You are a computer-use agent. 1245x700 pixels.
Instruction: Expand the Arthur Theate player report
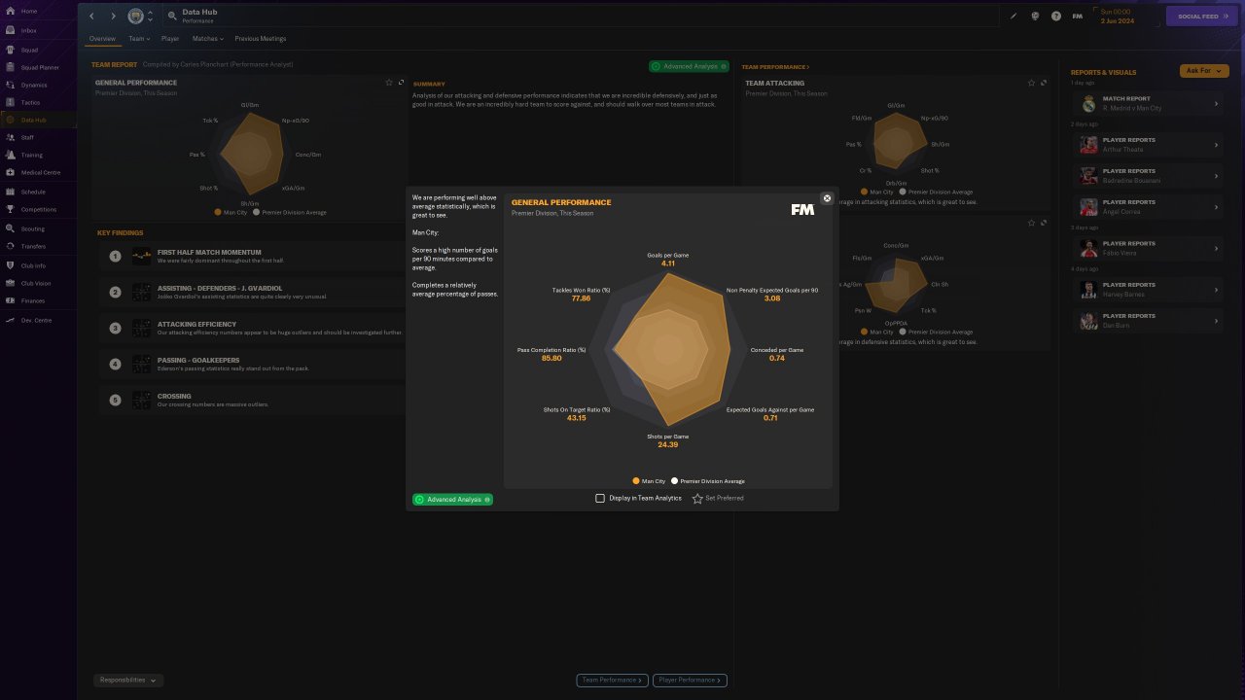click(1216, 145)
